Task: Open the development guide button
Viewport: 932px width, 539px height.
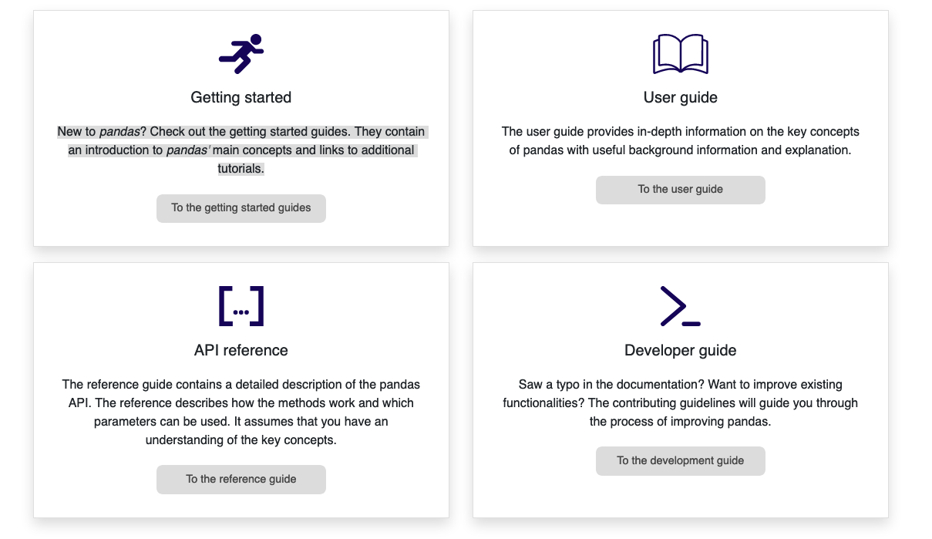Action: (681, 461)
